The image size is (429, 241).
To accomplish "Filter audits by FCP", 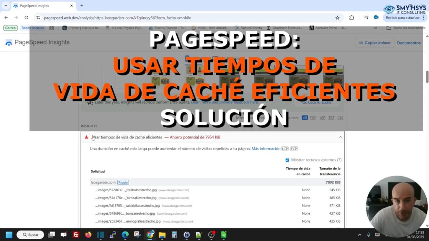I will (313, 118).
